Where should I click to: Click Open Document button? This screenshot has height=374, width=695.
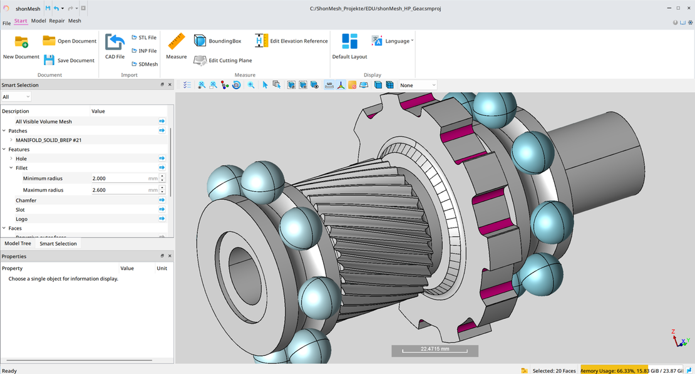(x=69, y=41)
